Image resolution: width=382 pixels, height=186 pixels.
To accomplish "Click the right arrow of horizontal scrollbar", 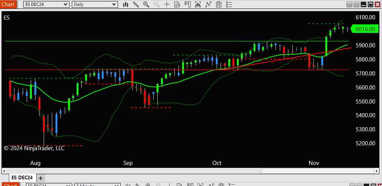I will coord(377,171).
